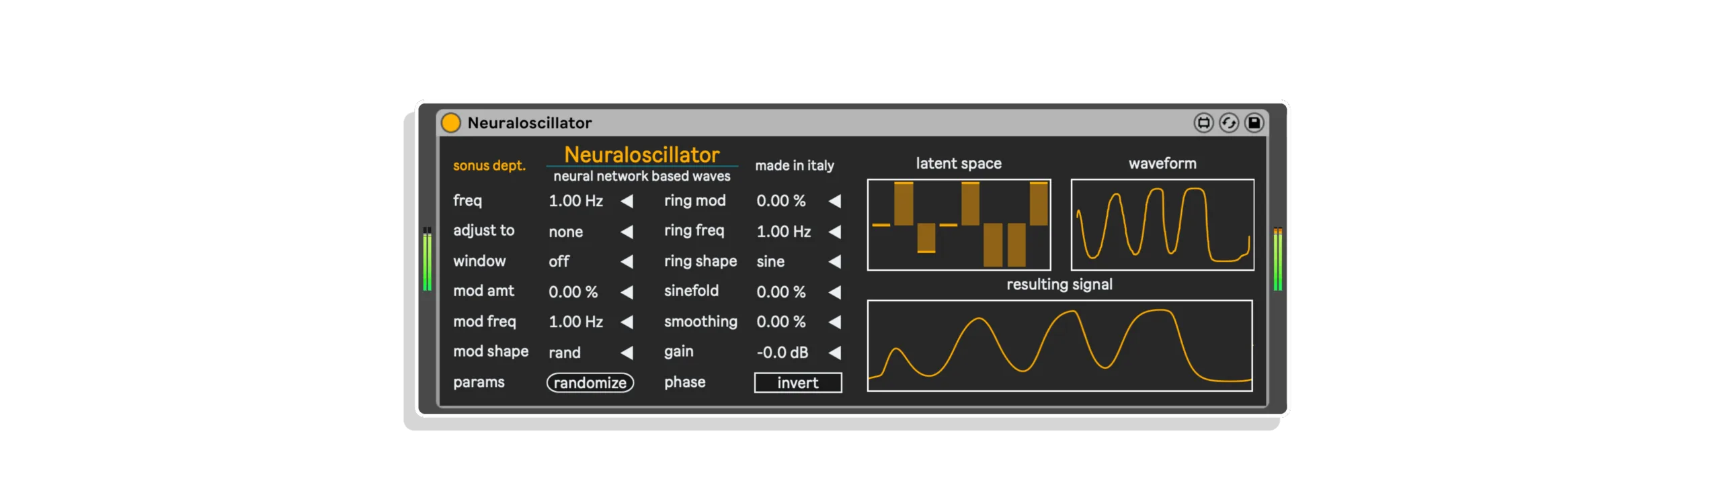
Task: Click the gain value -0.0 dB
Action: [782, 353]
